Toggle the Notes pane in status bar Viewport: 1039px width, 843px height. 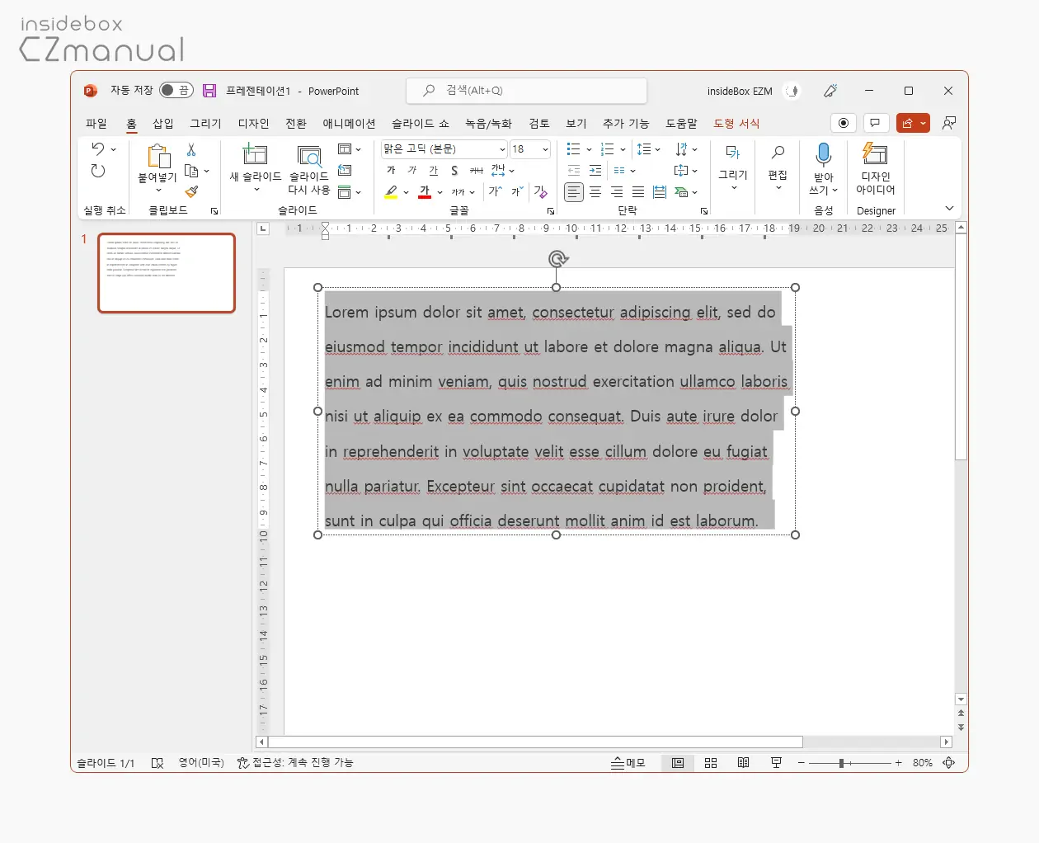tap(628, 763)
